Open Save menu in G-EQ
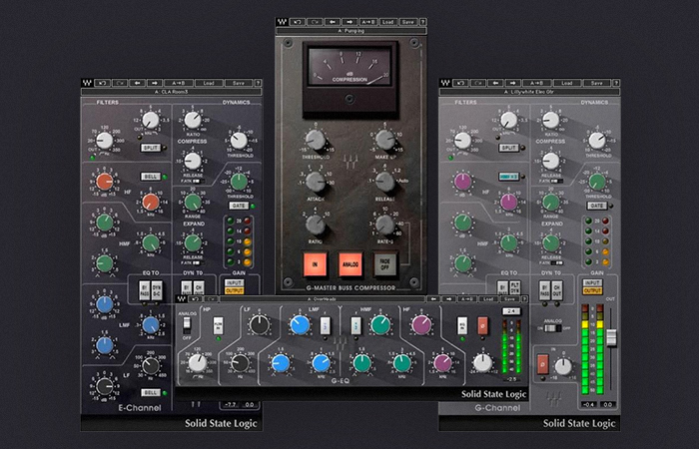 (x=508, y=299)
